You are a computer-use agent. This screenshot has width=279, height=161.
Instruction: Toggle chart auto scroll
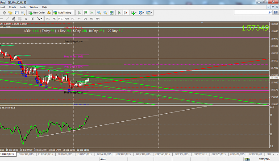119,12
